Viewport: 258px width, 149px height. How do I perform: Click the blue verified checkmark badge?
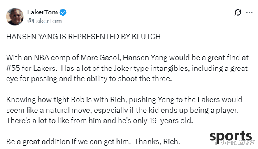point(63,12)
